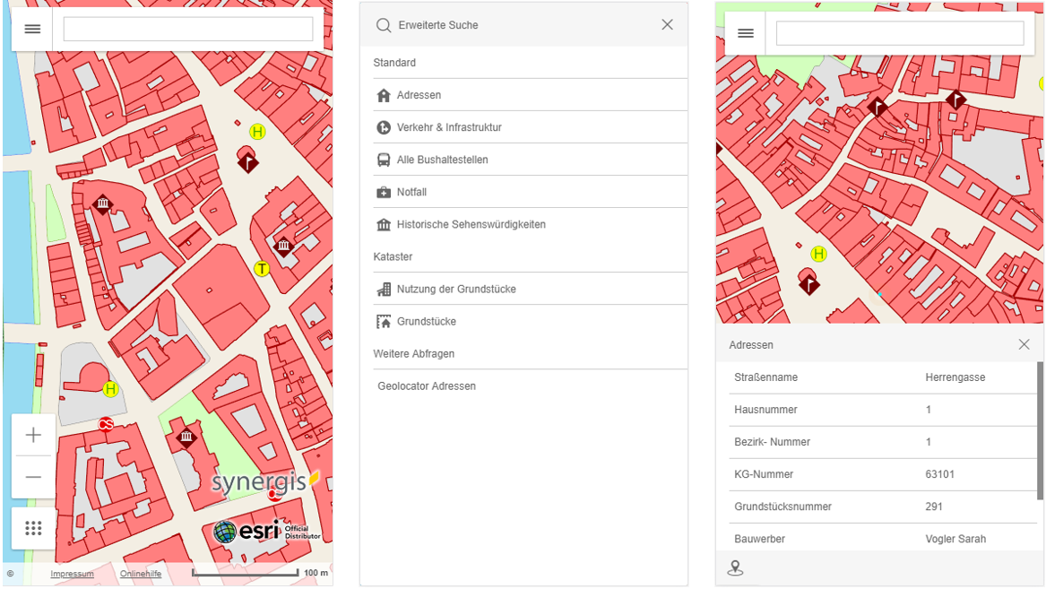Open the Impressum link

[71, 574]
